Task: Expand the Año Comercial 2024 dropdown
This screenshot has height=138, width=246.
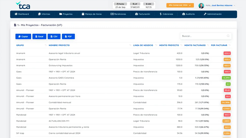Action: pyautogui.click(x=180, y=5)
